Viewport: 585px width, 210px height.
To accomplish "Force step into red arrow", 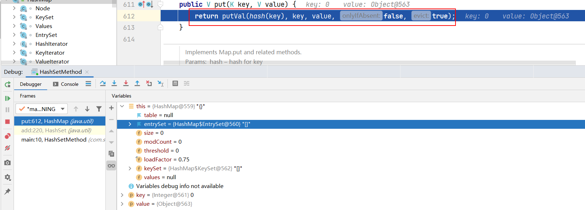I will [126, 83].
